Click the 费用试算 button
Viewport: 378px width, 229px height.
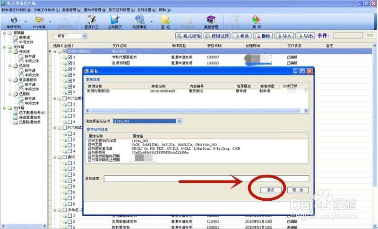pos(217,36)
